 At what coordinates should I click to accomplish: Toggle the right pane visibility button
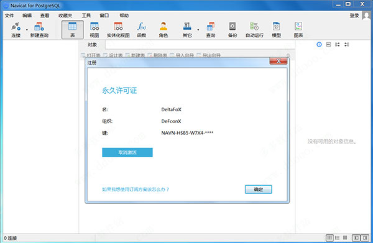pos(365,237)
